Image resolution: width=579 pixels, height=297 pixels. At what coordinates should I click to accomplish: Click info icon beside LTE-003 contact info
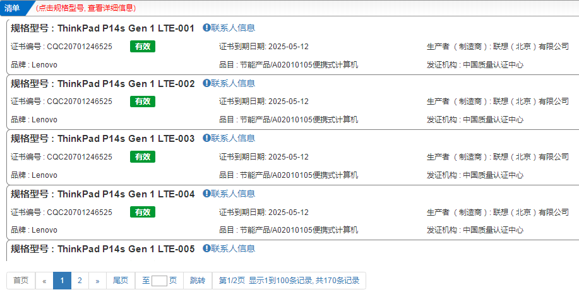[x=206, y=138]
